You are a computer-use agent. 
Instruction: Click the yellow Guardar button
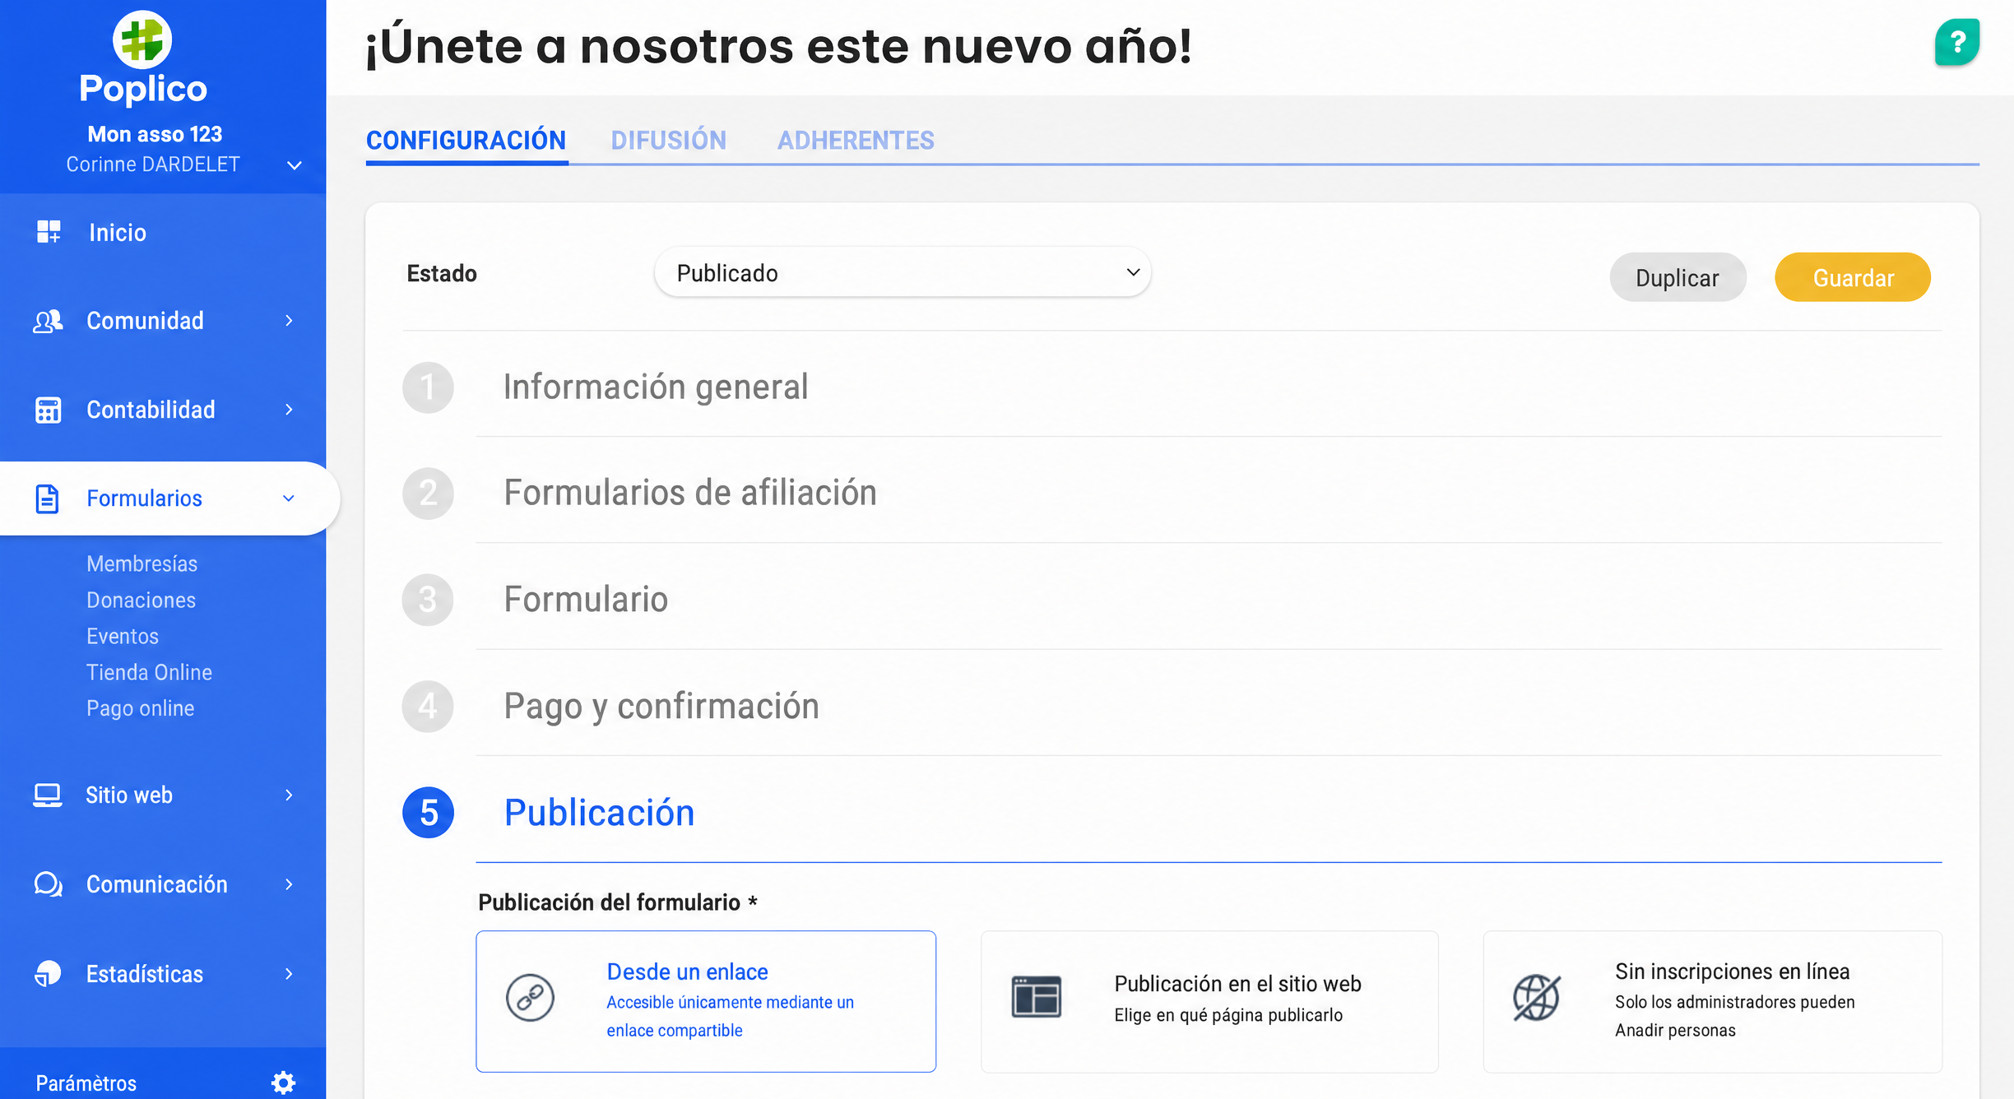[1853, 277]
